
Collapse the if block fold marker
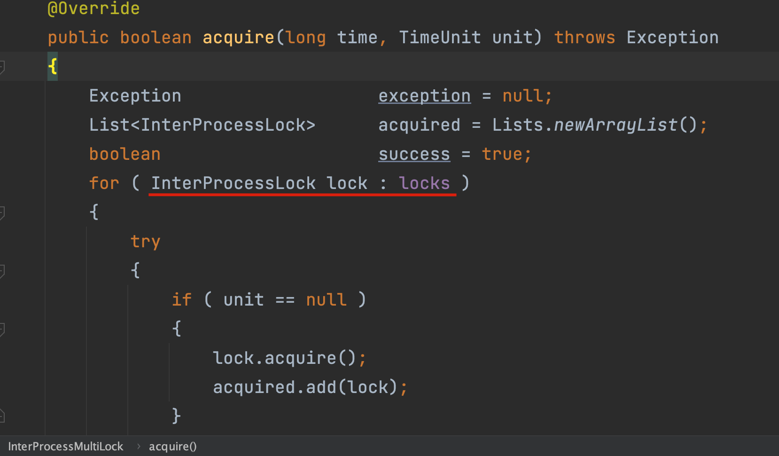(2, 329)
